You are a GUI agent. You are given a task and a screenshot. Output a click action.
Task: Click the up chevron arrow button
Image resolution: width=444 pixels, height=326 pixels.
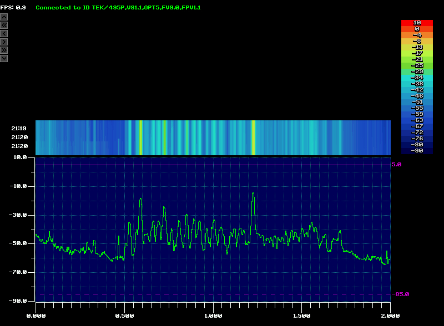pyautogui.click(x=4, y=17)
